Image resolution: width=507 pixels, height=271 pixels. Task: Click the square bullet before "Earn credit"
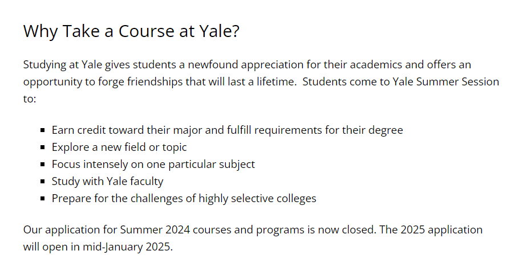pyautogui.click(x=43, y=130)
